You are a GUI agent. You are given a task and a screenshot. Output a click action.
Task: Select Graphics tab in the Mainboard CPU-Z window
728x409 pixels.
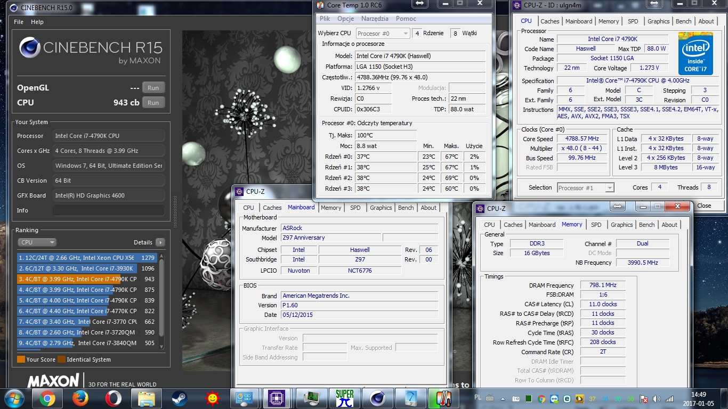(381, 208)
